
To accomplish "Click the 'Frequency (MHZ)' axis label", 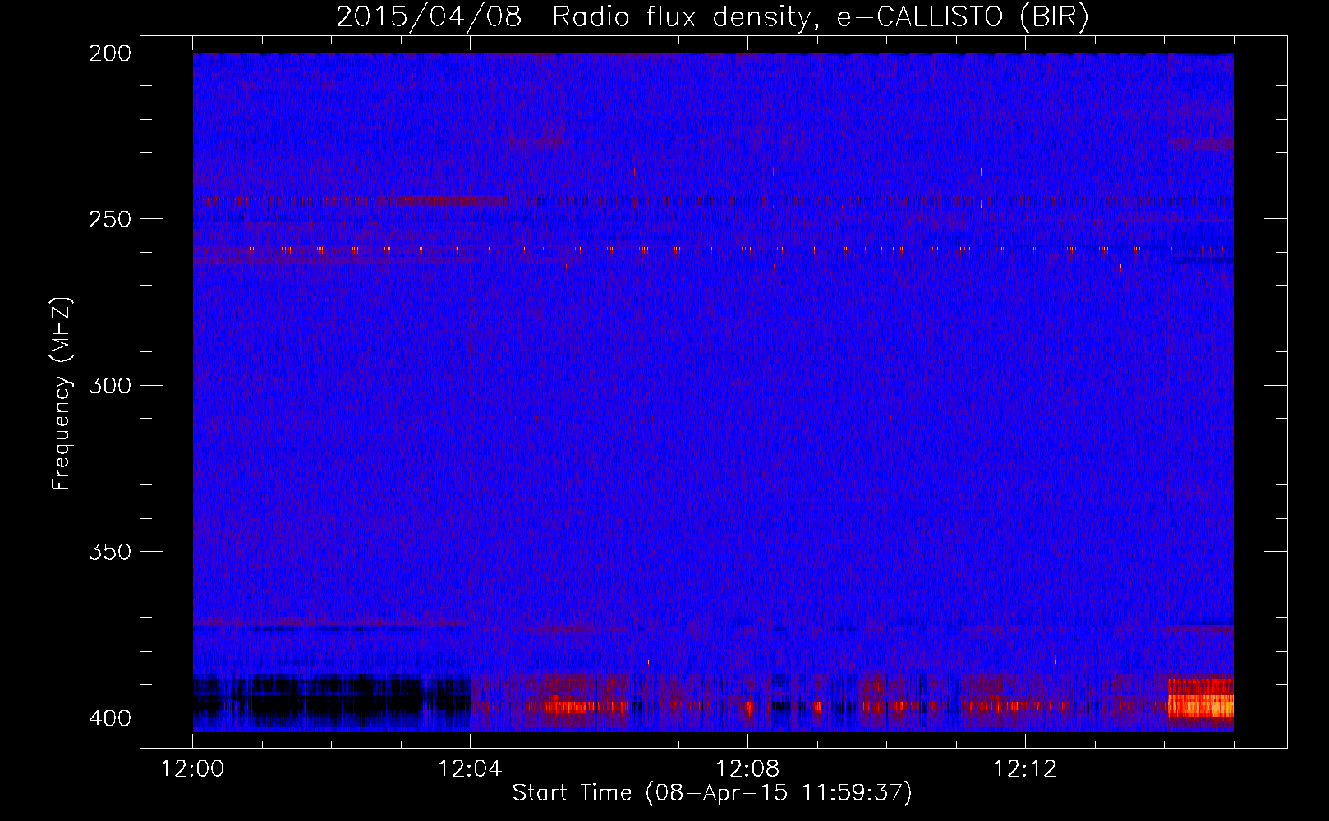I will tap(62, 393).
